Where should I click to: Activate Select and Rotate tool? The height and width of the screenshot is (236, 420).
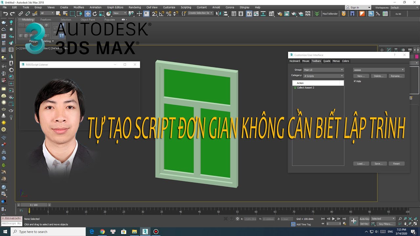pos(95,13)
